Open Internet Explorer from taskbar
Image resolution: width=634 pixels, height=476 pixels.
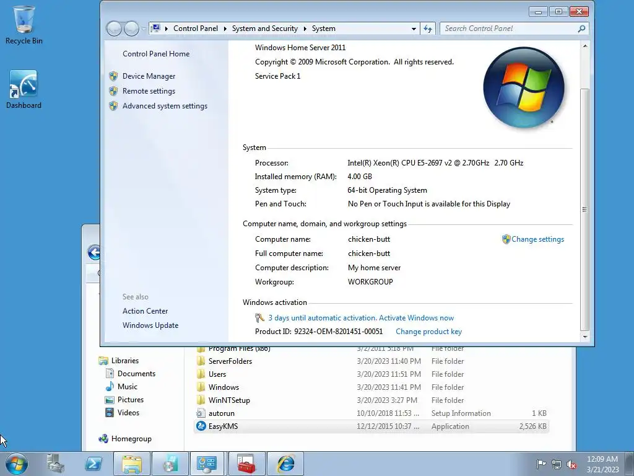pyautogui.click(x=285, y=464)
